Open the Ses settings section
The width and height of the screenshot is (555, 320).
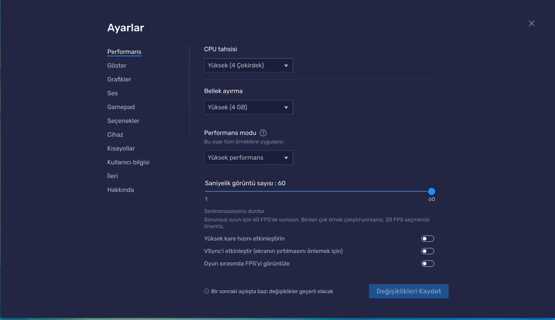112,93
